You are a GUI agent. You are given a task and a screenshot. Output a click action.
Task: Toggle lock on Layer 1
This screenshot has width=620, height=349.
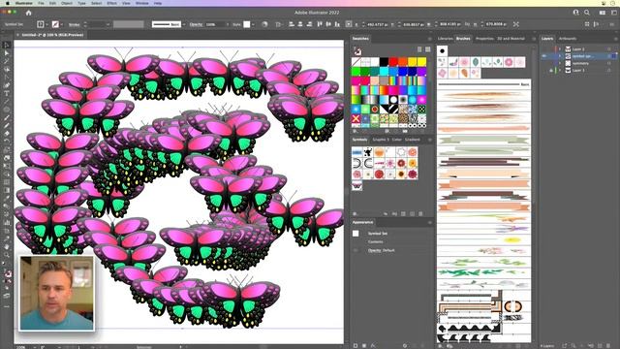551,71
